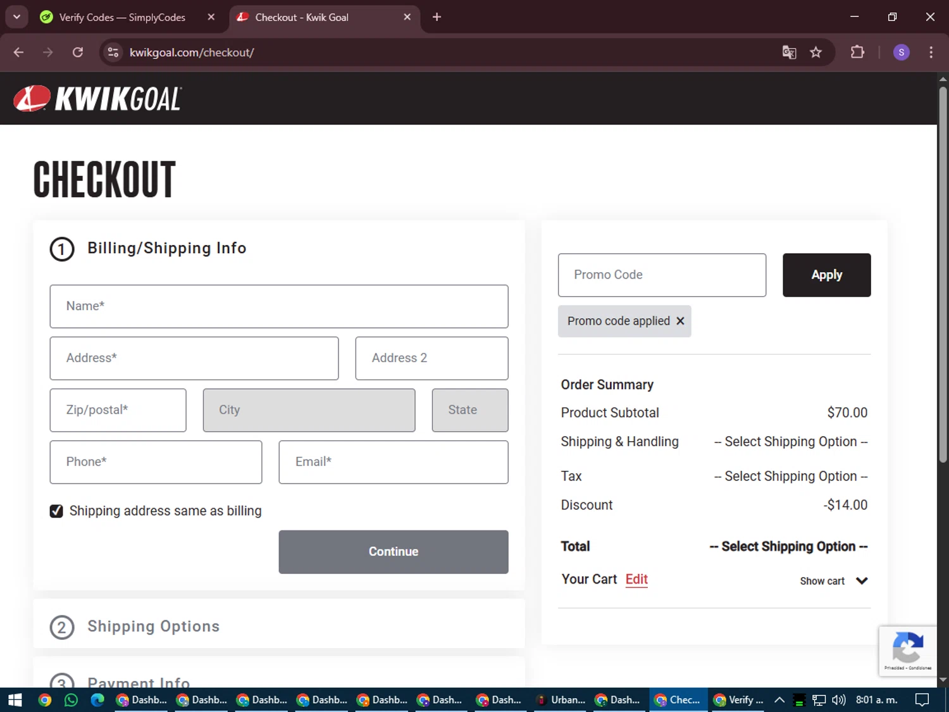The image size is (949, 712).
Task: Click the Continue button
Action: [394, 552]
